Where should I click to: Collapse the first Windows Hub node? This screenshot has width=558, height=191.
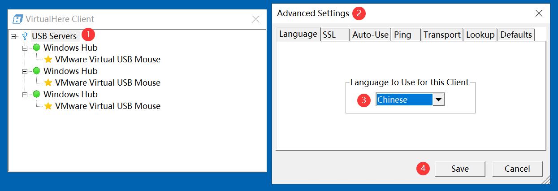(25, 48)
